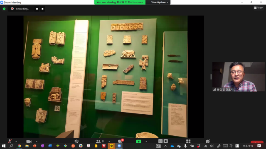Open OneNote from taskbar
This screenshot has height=149, width=266.
pos(42,146)
